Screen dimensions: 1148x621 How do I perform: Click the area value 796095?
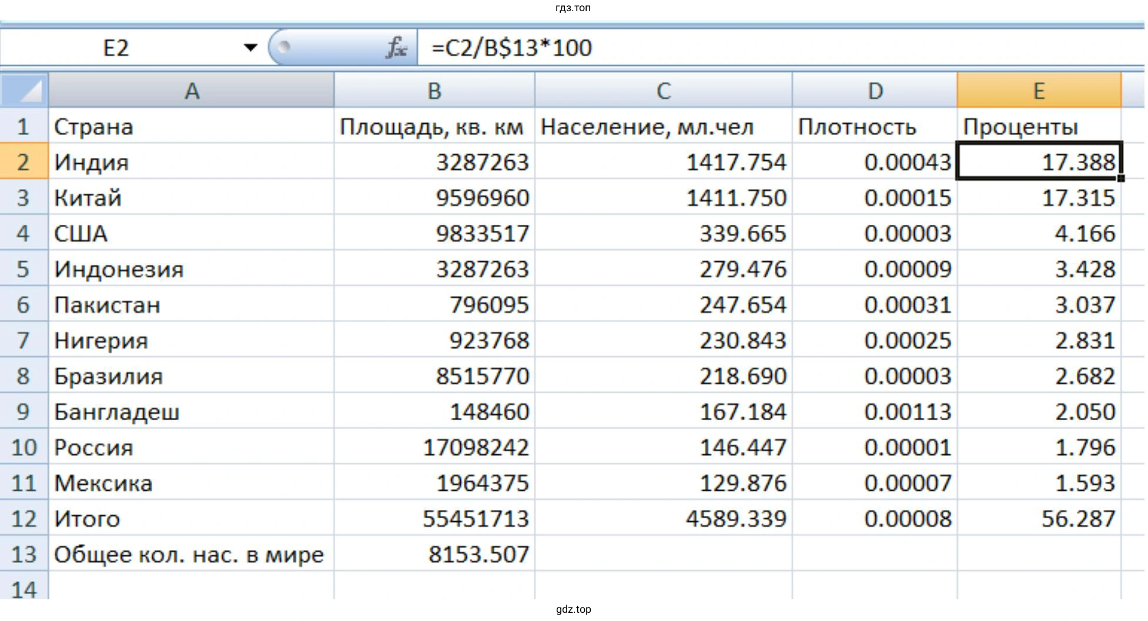434,305
